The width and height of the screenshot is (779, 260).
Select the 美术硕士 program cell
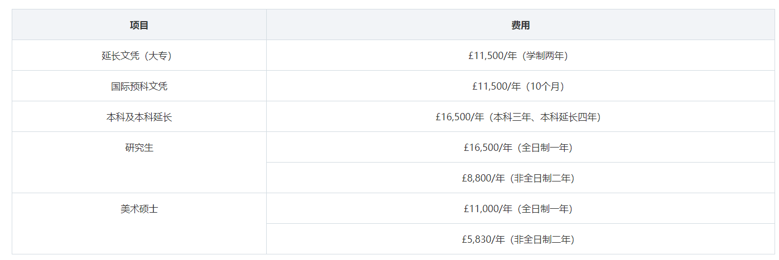[139, 224]
